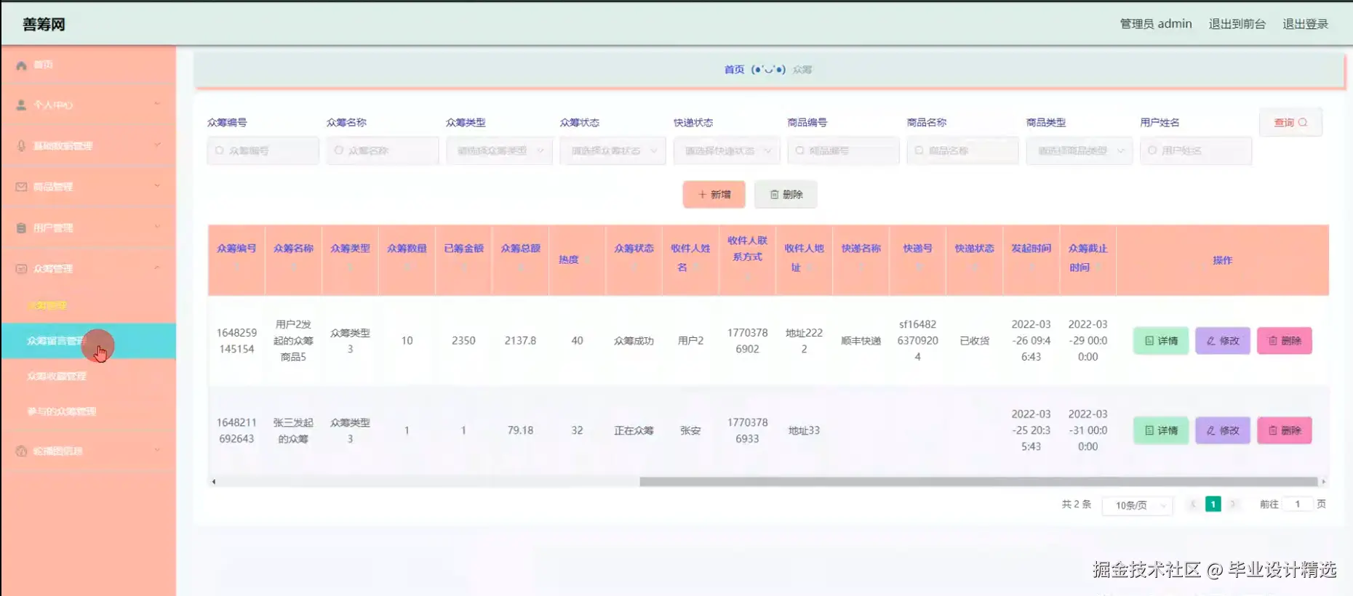Select page 1 in pagination

point(1213,504)
